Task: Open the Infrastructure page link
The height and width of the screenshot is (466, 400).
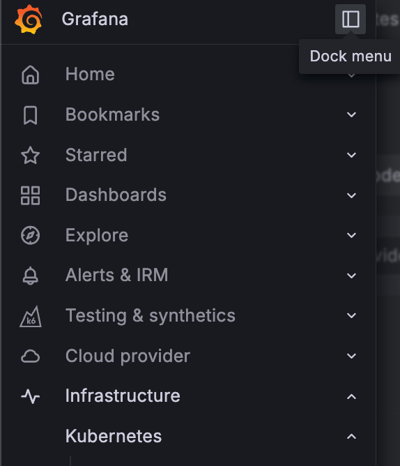Action: 123,396
